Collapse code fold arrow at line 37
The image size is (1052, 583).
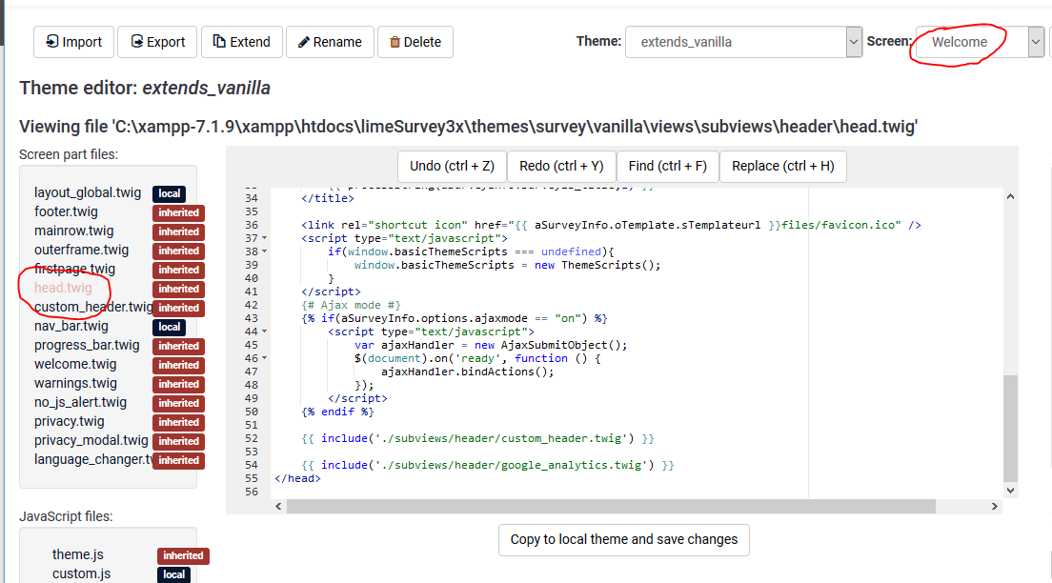click(x=264, y=238)
